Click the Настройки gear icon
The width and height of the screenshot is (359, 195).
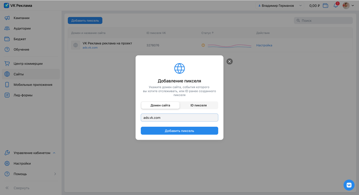pyautogui.click(x=7, y=163)
